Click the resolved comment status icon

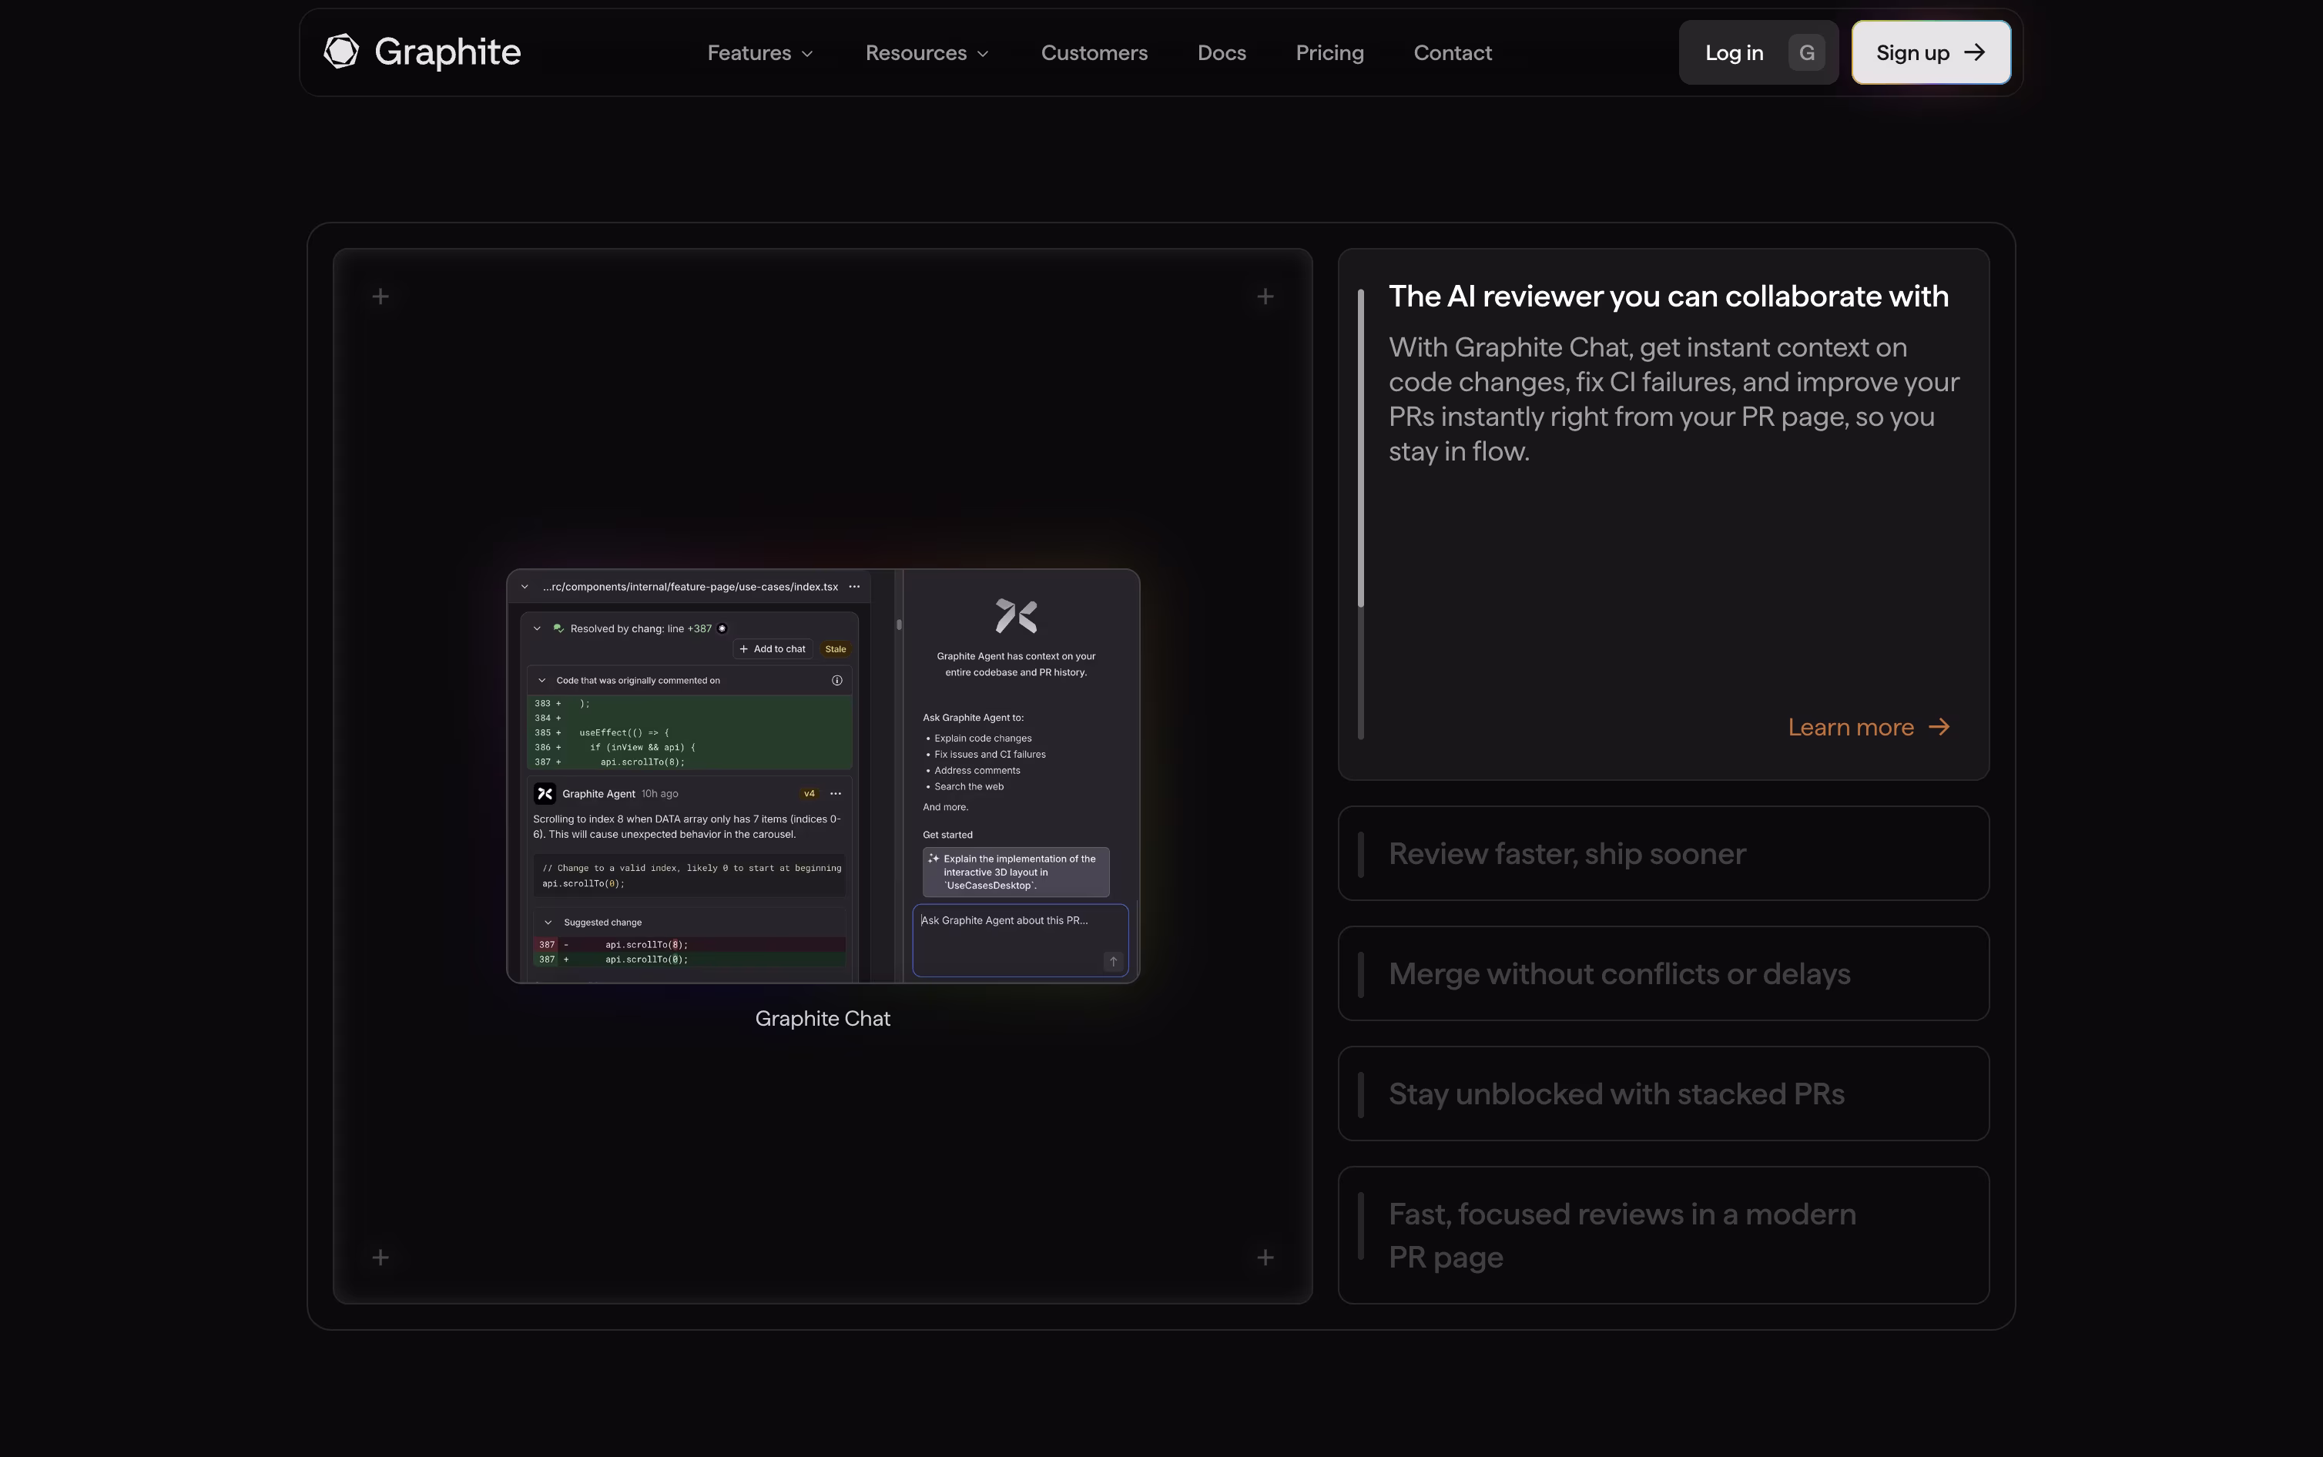[558, 628]
